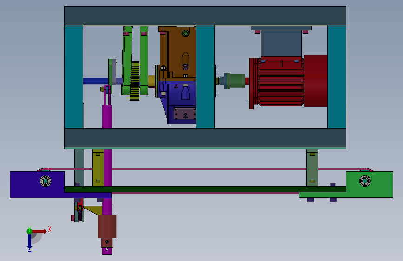Viewport: 403px width, 261px height.
Task: Select the blue horizontal shaft
Action: point(96,81)
